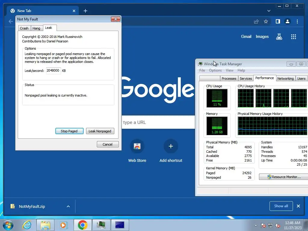The image size is (308, 231).
Task: Open Windows Explorer taskbar icon
Action: (45, 225)
